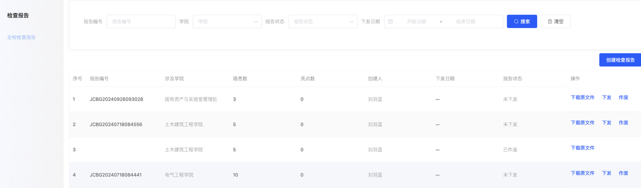Click 下载原文件 for report JCBG20240718084556
Viewport: 641px width, 188px height.
click(582, 122)
